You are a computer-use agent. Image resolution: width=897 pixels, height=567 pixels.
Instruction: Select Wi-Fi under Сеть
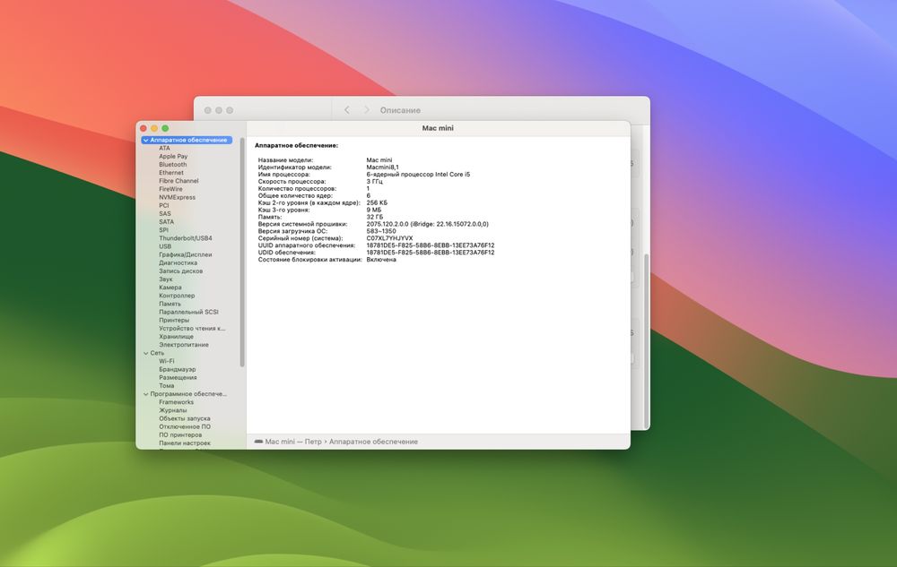click(167, 362)
